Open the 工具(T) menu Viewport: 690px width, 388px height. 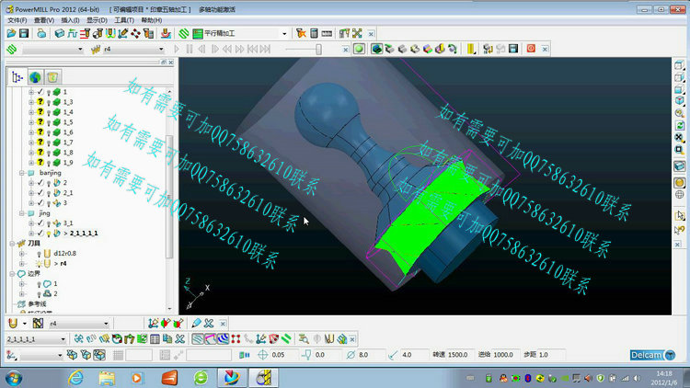[x=124, y=20]
